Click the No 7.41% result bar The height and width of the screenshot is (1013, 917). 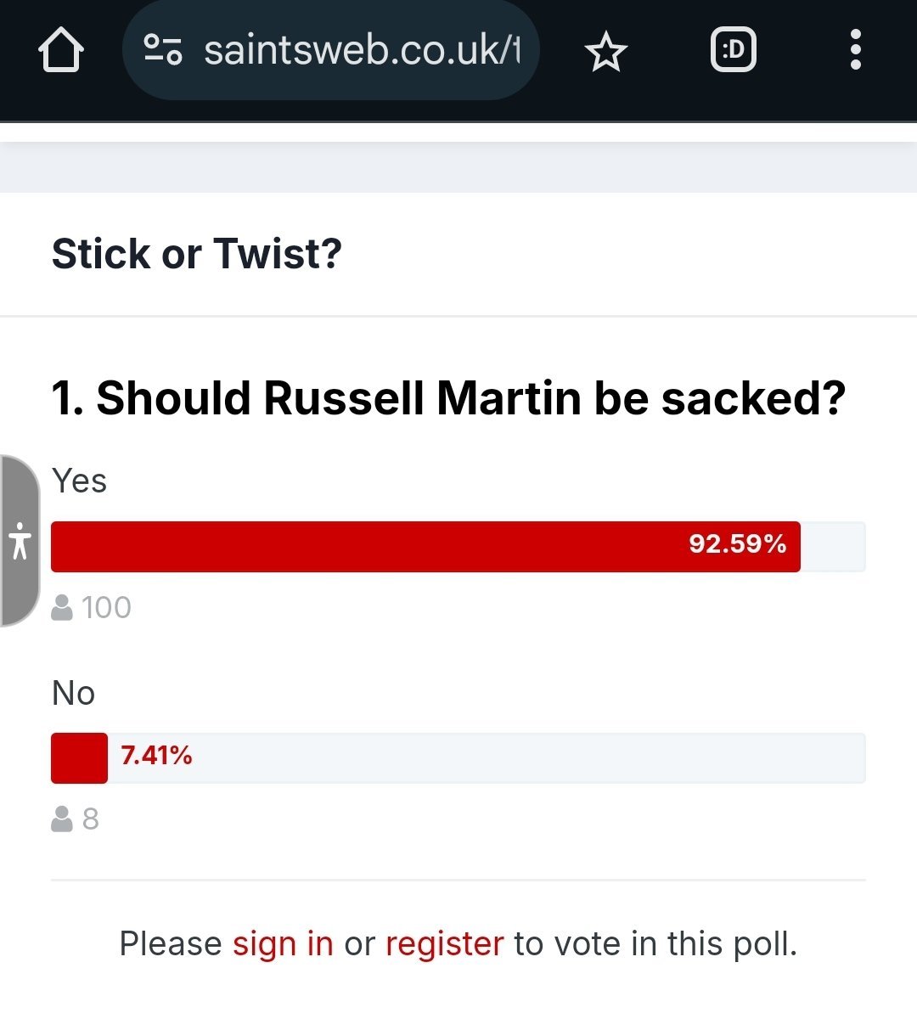click(x=458, y=757)
